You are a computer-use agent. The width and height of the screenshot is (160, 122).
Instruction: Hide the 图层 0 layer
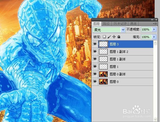(x=95, y=82)
